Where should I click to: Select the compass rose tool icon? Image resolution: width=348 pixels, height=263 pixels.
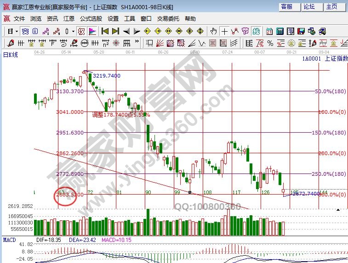point(116,43)
